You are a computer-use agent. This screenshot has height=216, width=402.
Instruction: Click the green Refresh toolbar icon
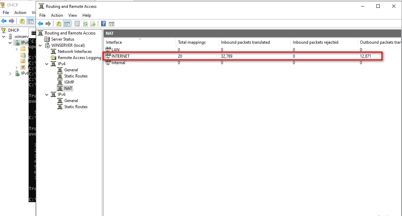click(x=85, y=24)
